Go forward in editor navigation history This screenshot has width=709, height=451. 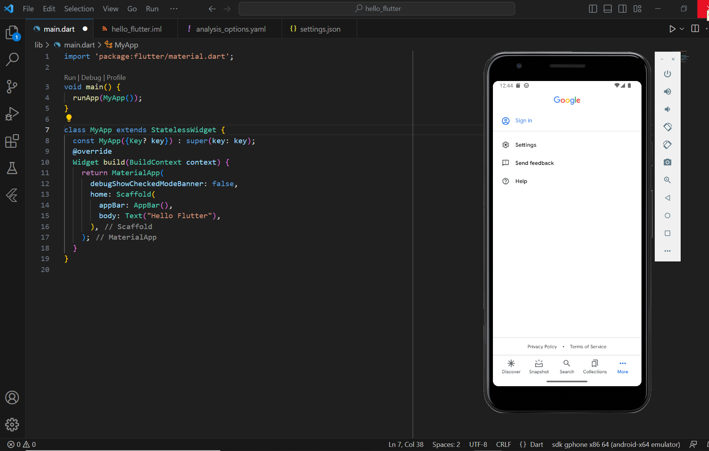point(227,9)
